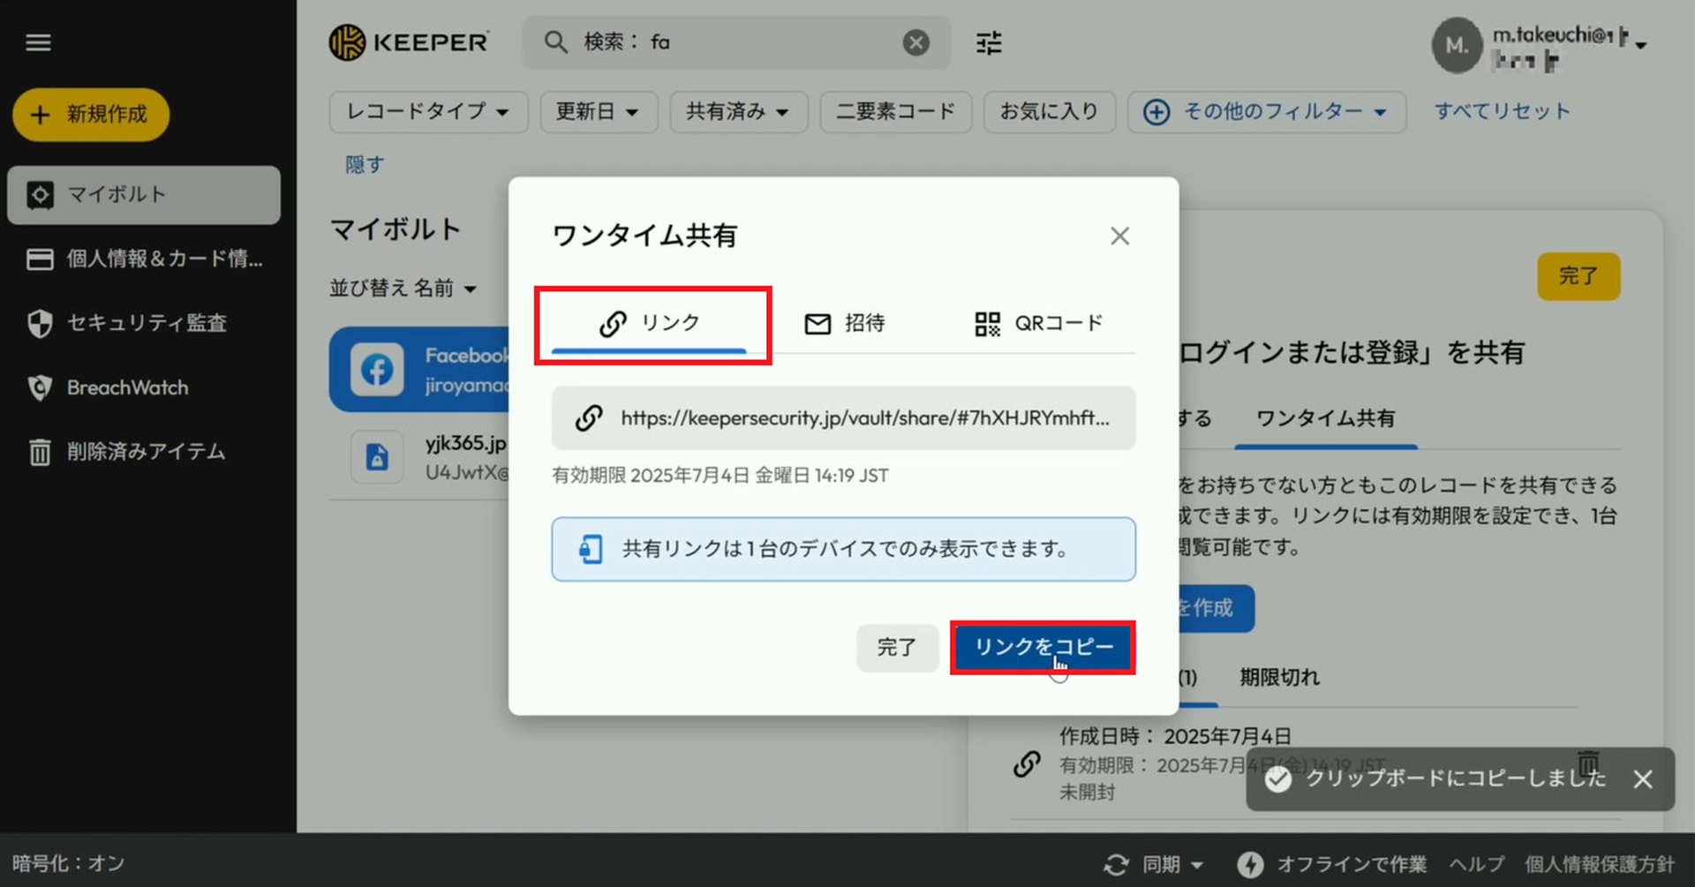This screenshot has width=1695, height=887.
Task: Expand the レコードタイプ filter dropdown
Action: click(x=428, y=112)
